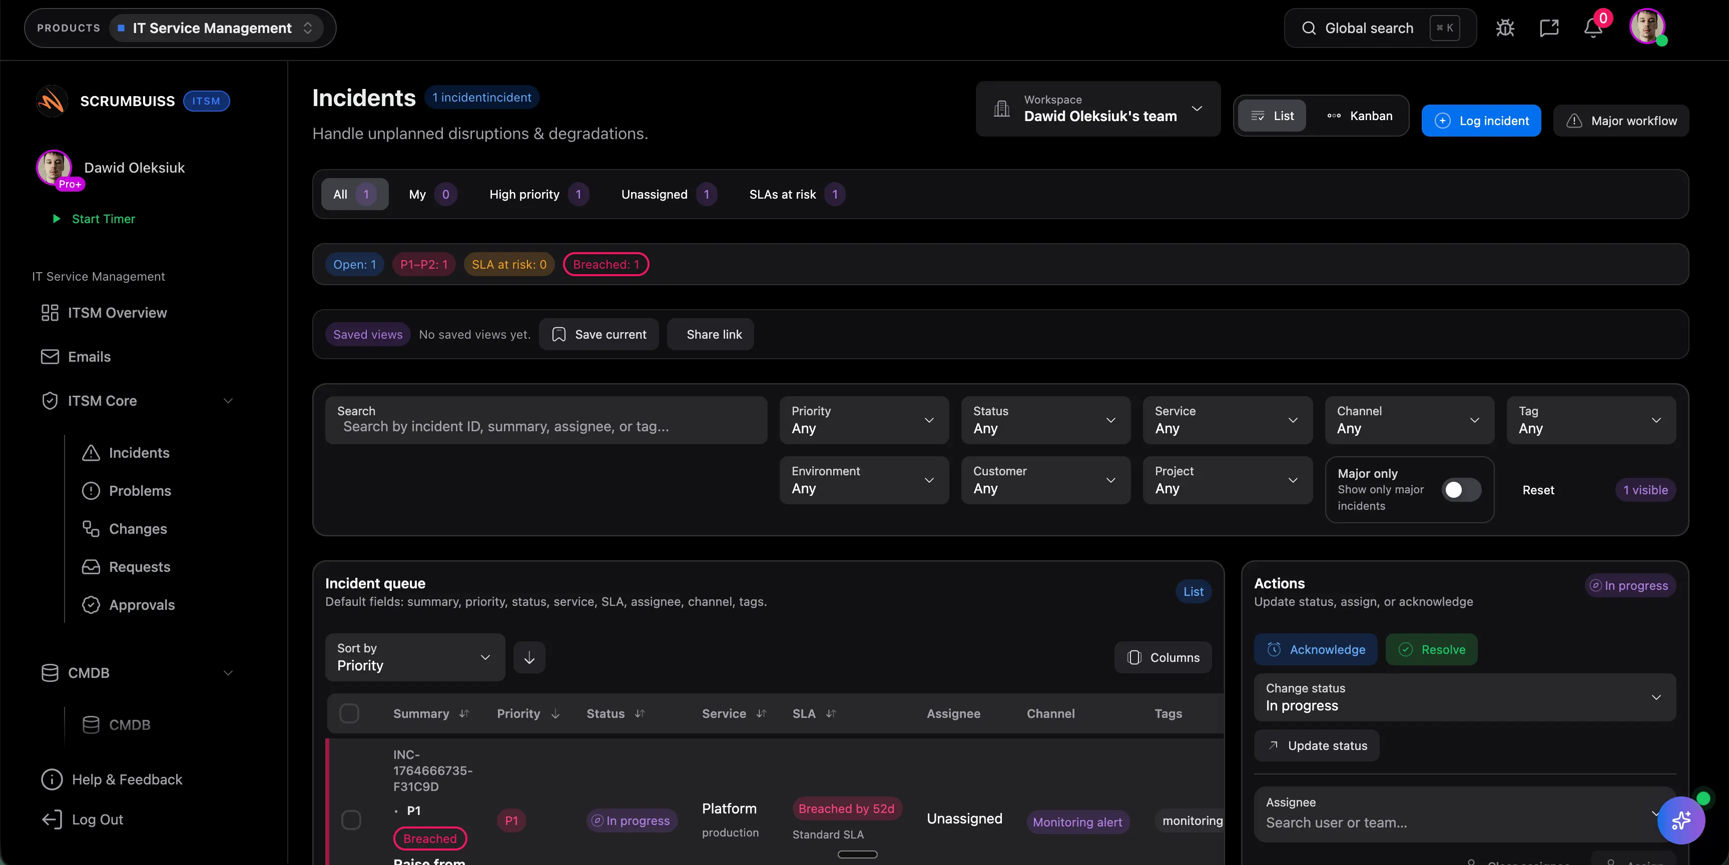Click the Requests inbox icon
Image resolution: width=1729 pixels, height=865 pixels.
[91, 567]
